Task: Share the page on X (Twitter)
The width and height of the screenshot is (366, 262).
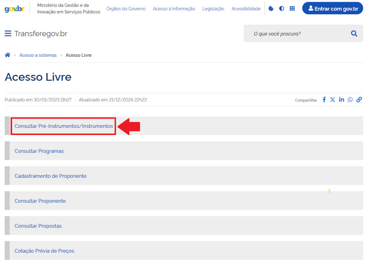Action: (x=332, y=100)
